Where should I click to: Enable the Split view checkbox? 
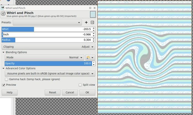tap(80, 85)
